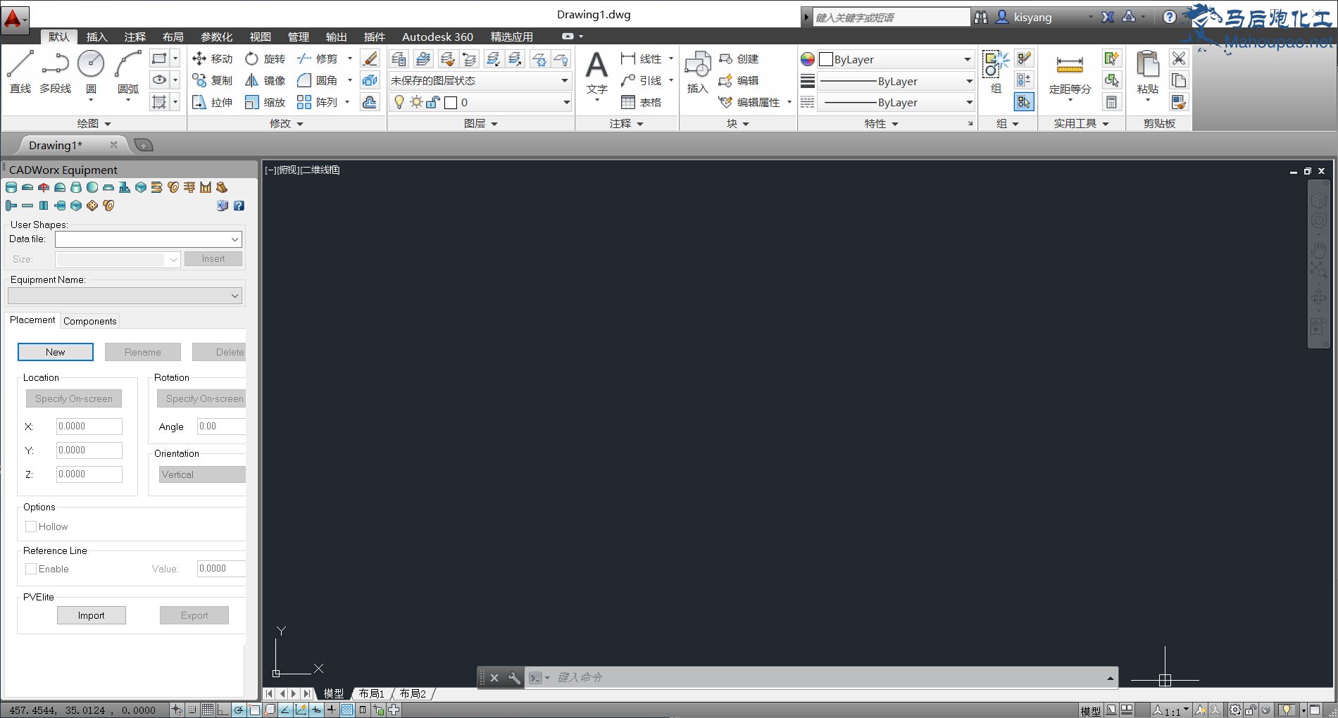Image resolution: width=1338 pixels, height=718 pixels.
Task: Select the Polyline (多段线) tool
Action: tap(55, 71)
